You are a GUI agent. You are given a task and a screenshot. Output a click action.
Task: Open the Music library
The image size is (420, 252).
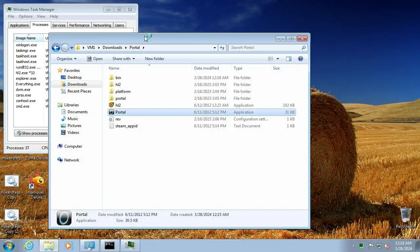pos(73,119)
